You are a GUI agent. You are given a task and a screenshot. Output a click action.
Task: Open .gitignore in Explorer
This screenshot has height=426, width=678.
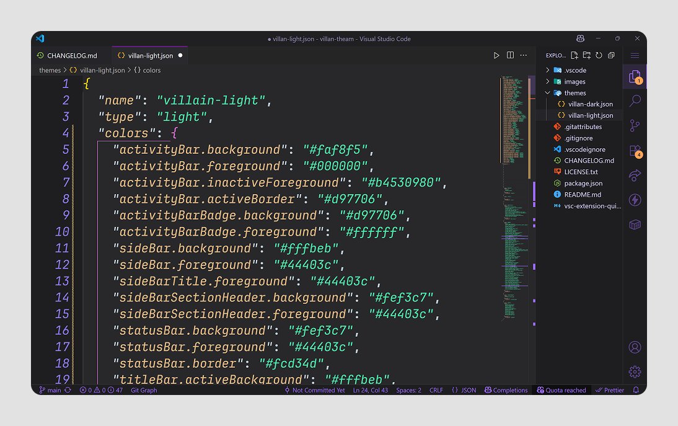coord(578,138)
